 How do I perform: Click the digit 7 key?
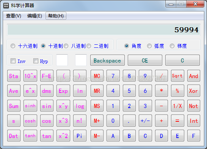tap(113, 76)
